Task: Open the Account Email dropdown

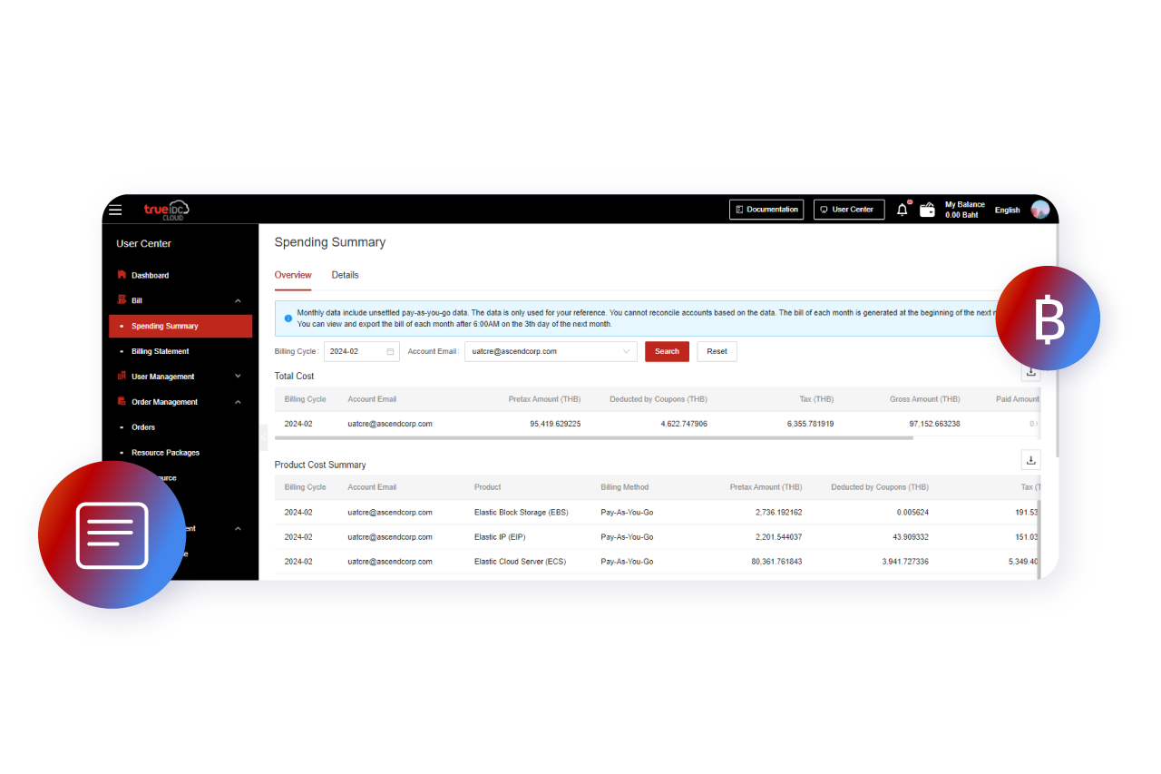Action: pyautogui.click(x=628, y=351)
